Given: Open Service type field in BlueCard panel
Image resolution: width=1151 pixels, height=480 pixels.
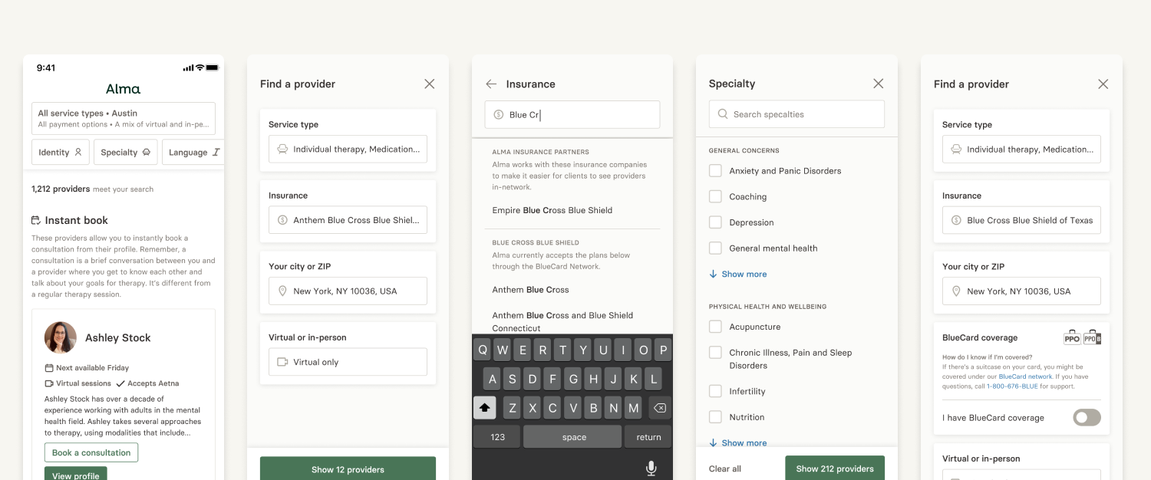Looking at the screenshot, I should coord(1021,150).
